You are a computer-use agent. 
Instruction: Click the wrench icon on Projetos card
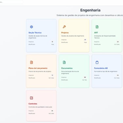(x=64, y=27)
